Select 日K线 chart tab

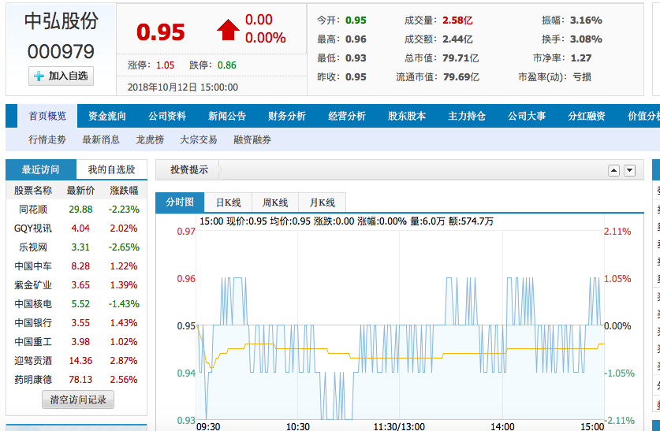(x=228, y=202)
